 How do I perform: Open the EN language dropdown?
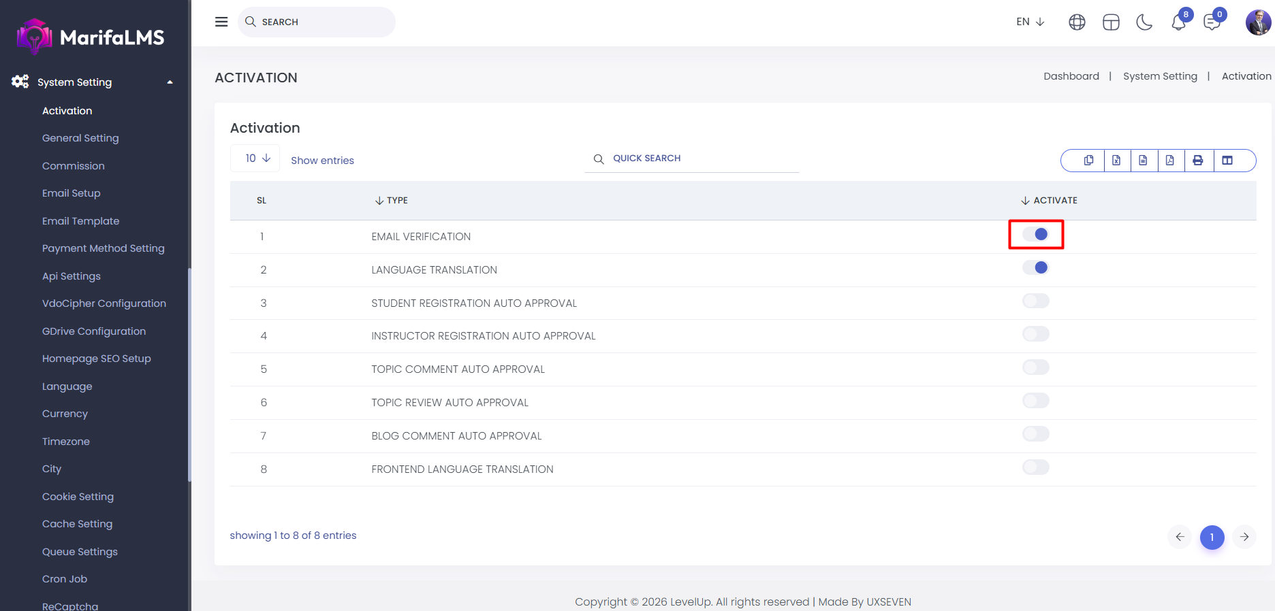click(x=1030, y=22)
